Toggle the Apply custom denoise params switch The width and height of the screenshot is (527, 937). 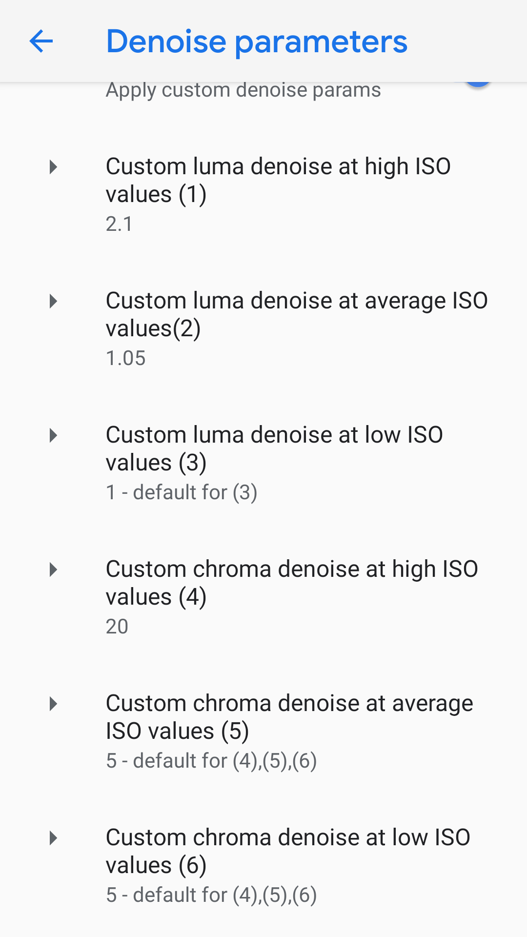coord(477,86)
